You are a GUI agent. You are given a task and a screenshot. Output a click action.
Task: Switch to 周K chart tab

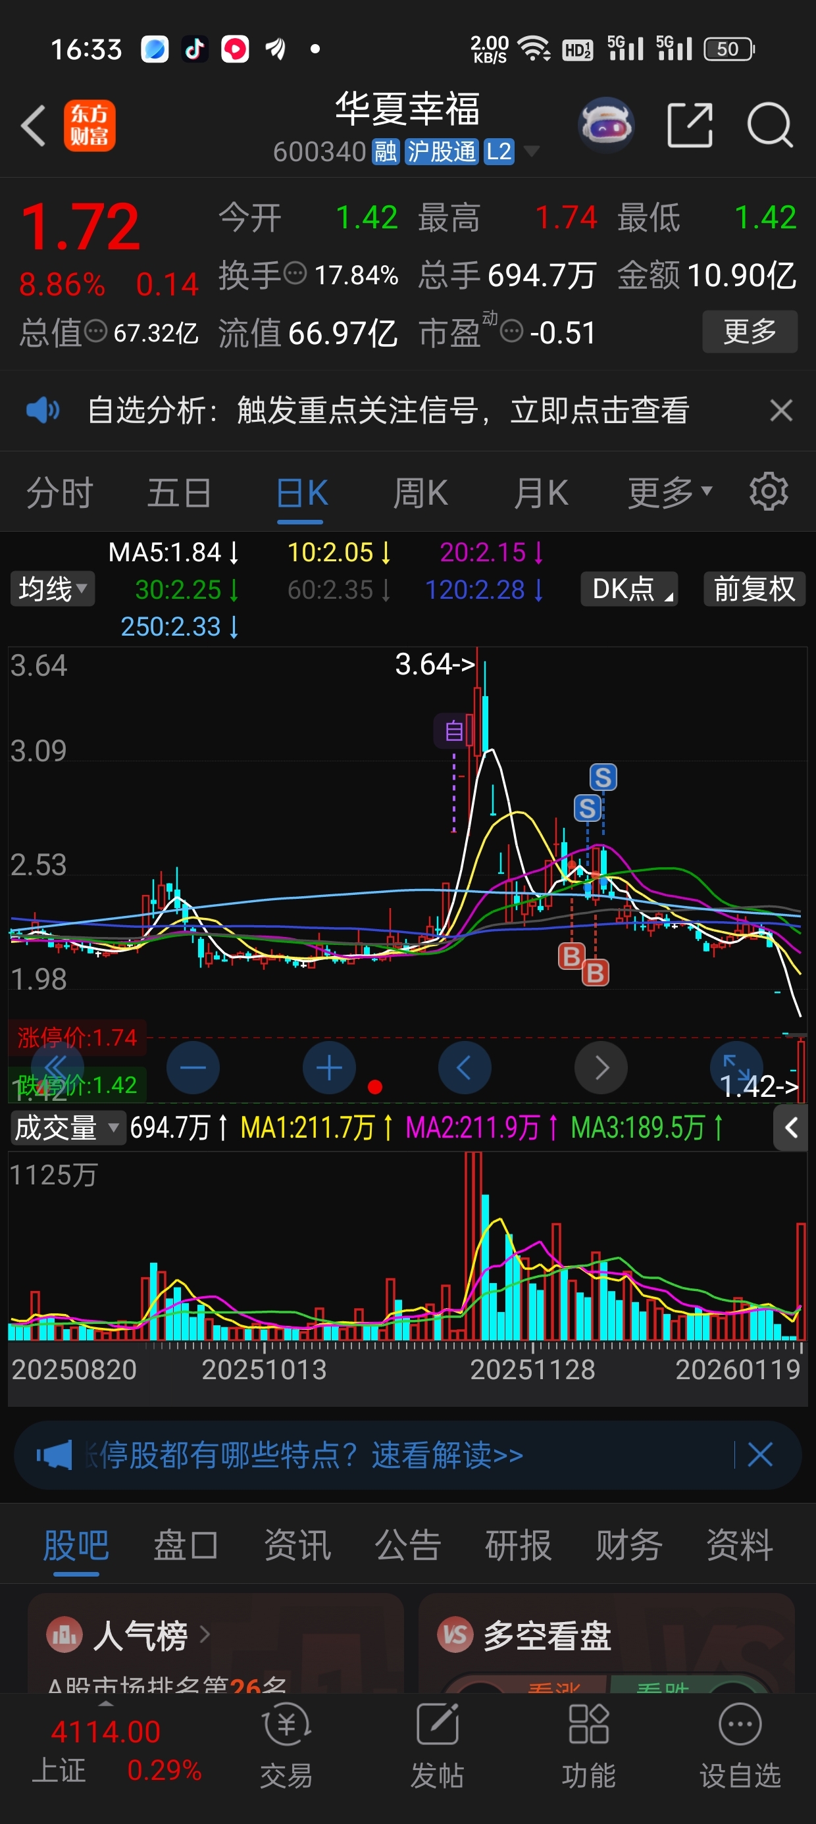(420, 492)
